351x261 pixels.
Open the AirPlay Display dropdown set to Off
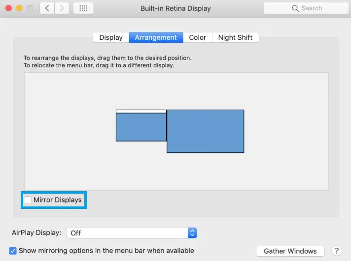click(x=132, y=233)
